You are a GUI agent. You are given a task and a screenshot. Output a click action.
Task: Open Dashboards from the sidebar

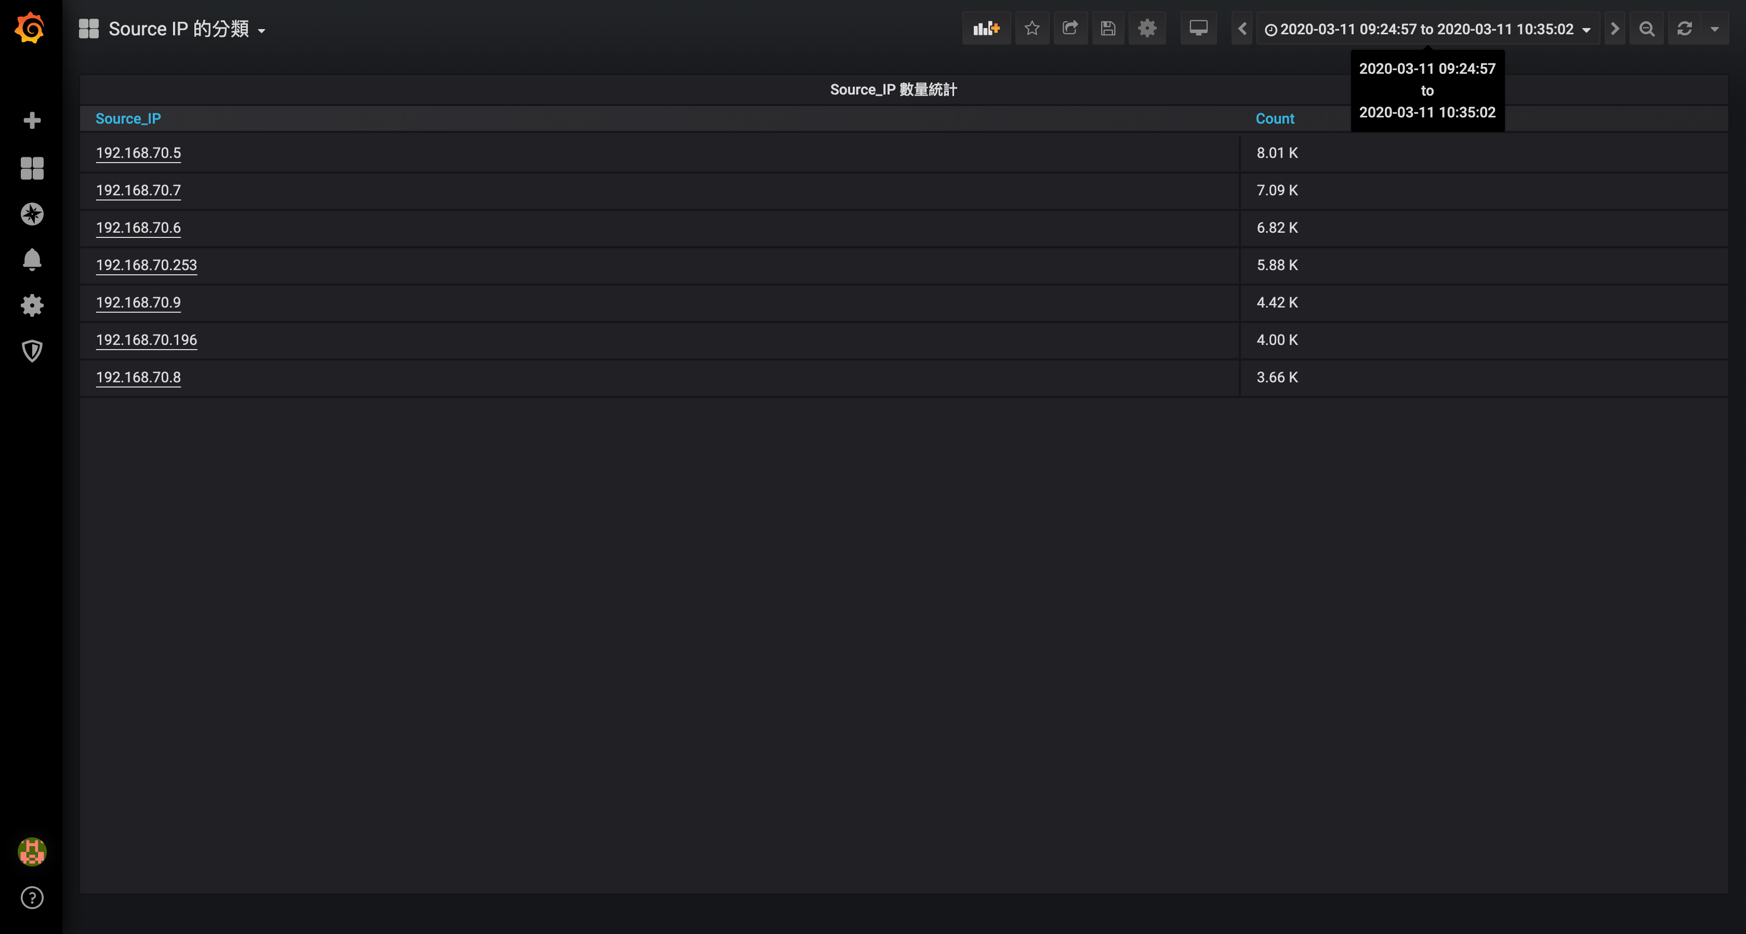[x=32, y=168]
